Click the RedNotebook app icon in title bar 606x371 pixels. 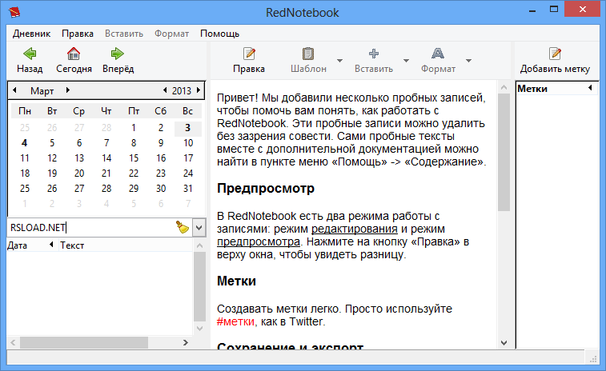(x=14, y=12)
